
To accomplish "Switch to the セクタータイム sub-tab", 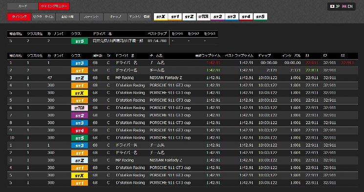I will pyautogui.click(x=43, y=17).
